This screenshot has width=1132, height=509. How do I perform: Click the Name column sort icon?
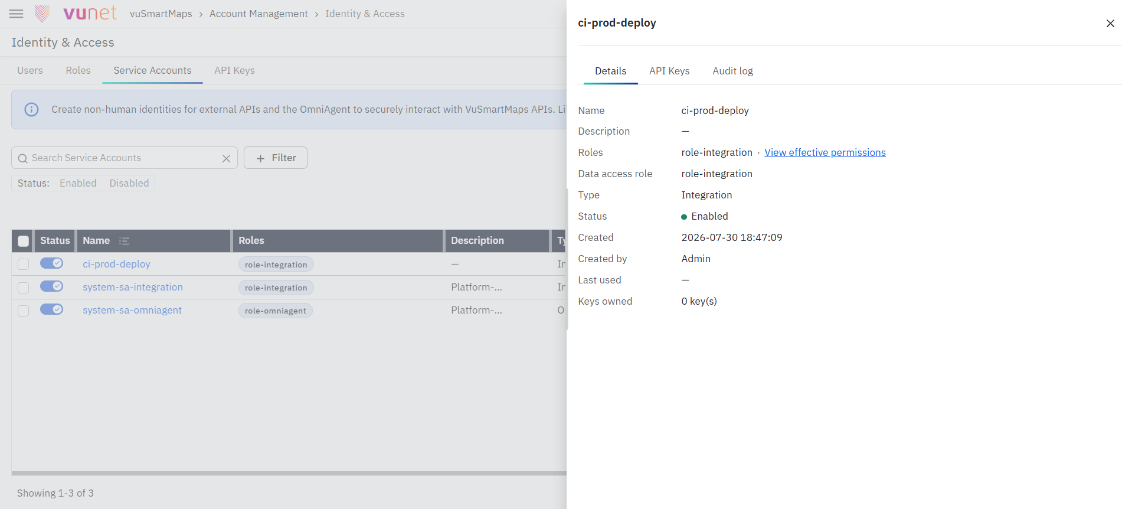tap(124, 241)
